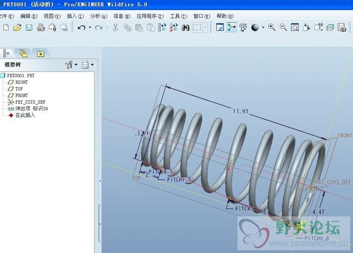
Task: Open the redo history dropdown arrow
Action: pyautogui.click(x=107, y=28)
